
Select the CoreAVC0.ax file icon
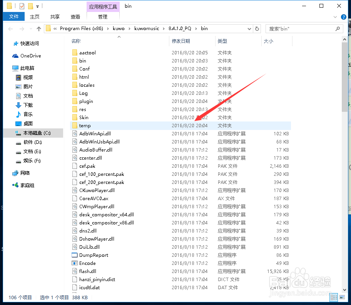click(75, 198)
